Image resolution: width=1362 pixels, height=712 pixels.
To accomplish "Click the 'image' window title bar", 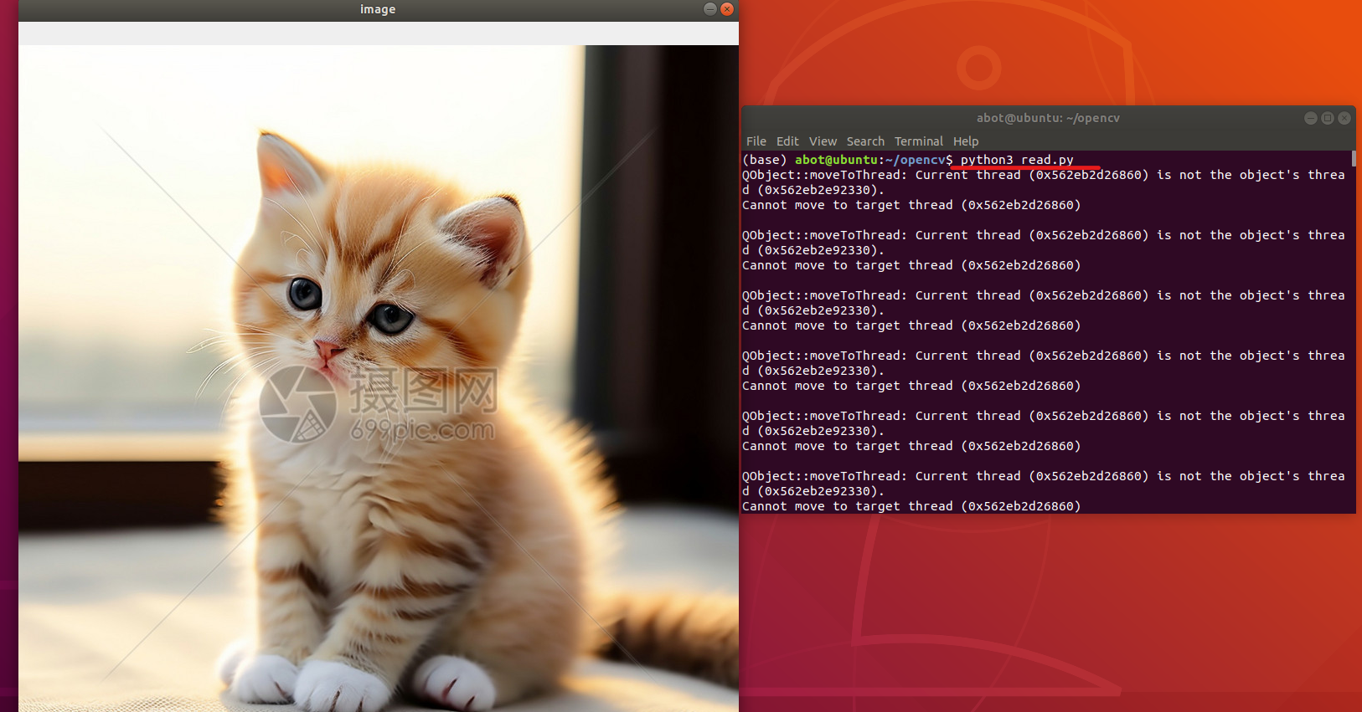I will pos(377,9).
